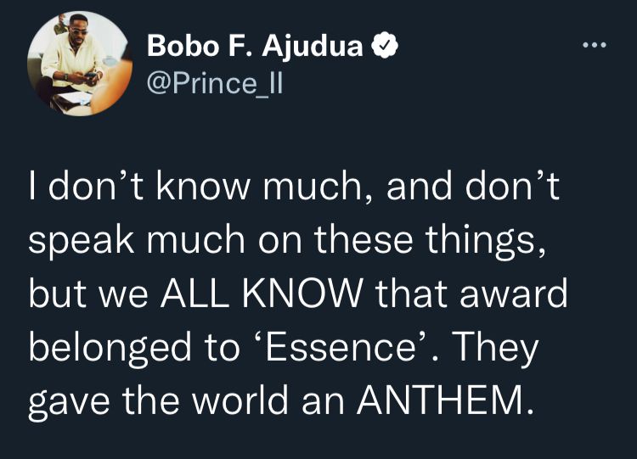The height and width of the screenshot is (459, 637).
Task: Click the tweet's first line starting "I don't know much"
Action: click(x=294, y=187)
